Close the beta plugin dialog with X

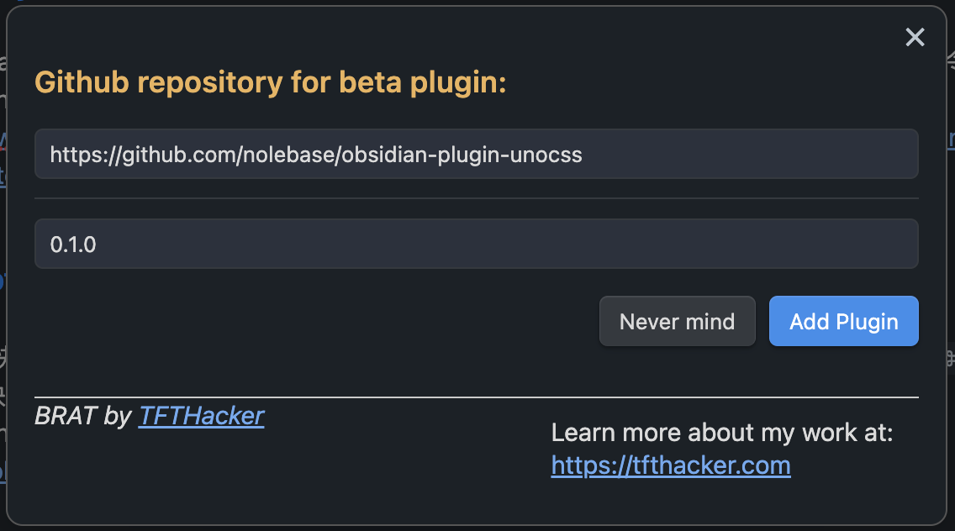(915, 37)
